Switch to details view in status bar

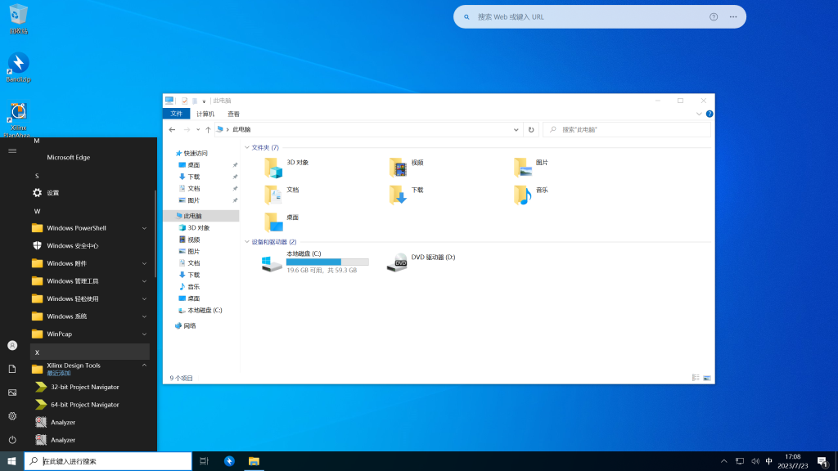coord(696,378)
